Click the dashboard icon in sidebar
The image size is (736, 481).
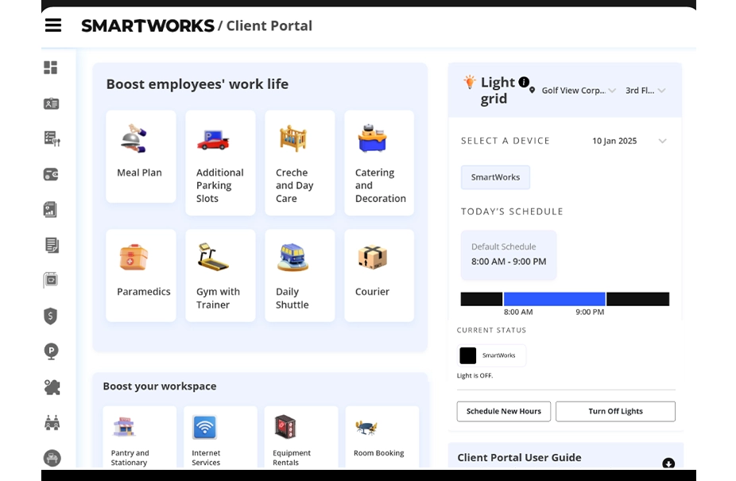51,68
